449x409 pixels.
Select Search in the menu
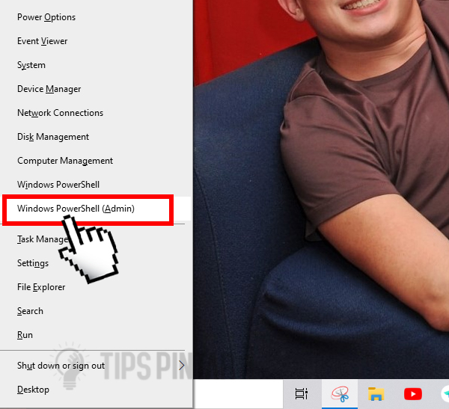(x=96, y=311)
